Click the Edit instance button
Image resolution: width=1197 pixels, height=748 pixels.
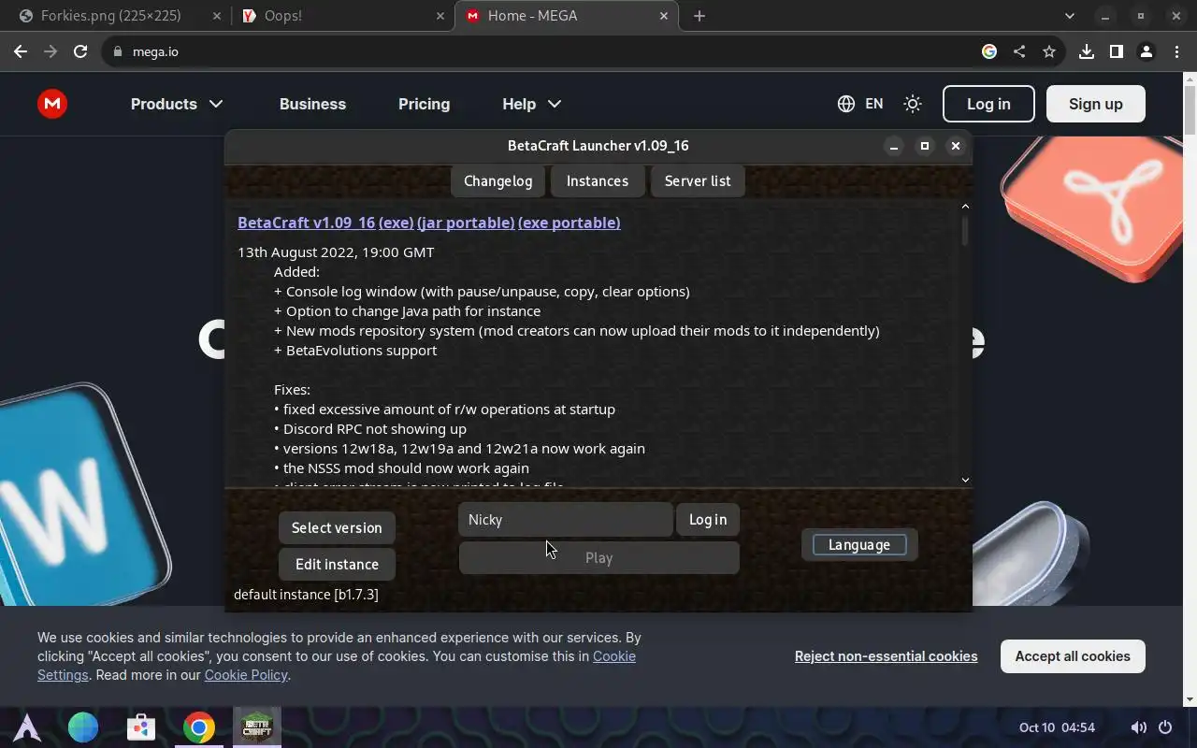coord(337,565)
